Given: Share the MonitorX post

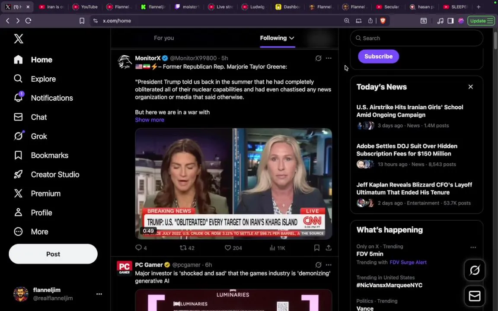Looking at the screenshot, I should coord(329,248).
